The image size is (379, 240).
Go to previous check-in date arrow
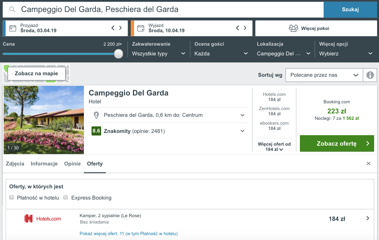point(113,28)
